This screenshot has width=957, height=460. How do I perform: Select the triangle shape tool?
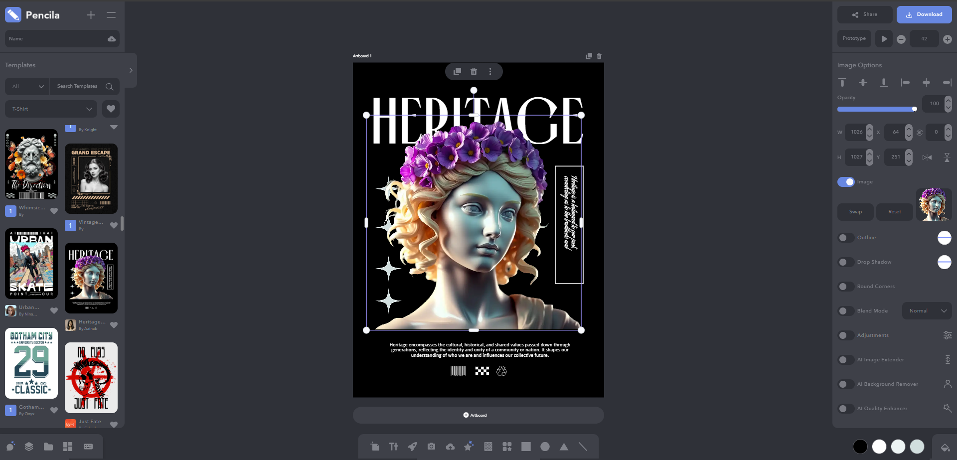[x=564, y=447]
